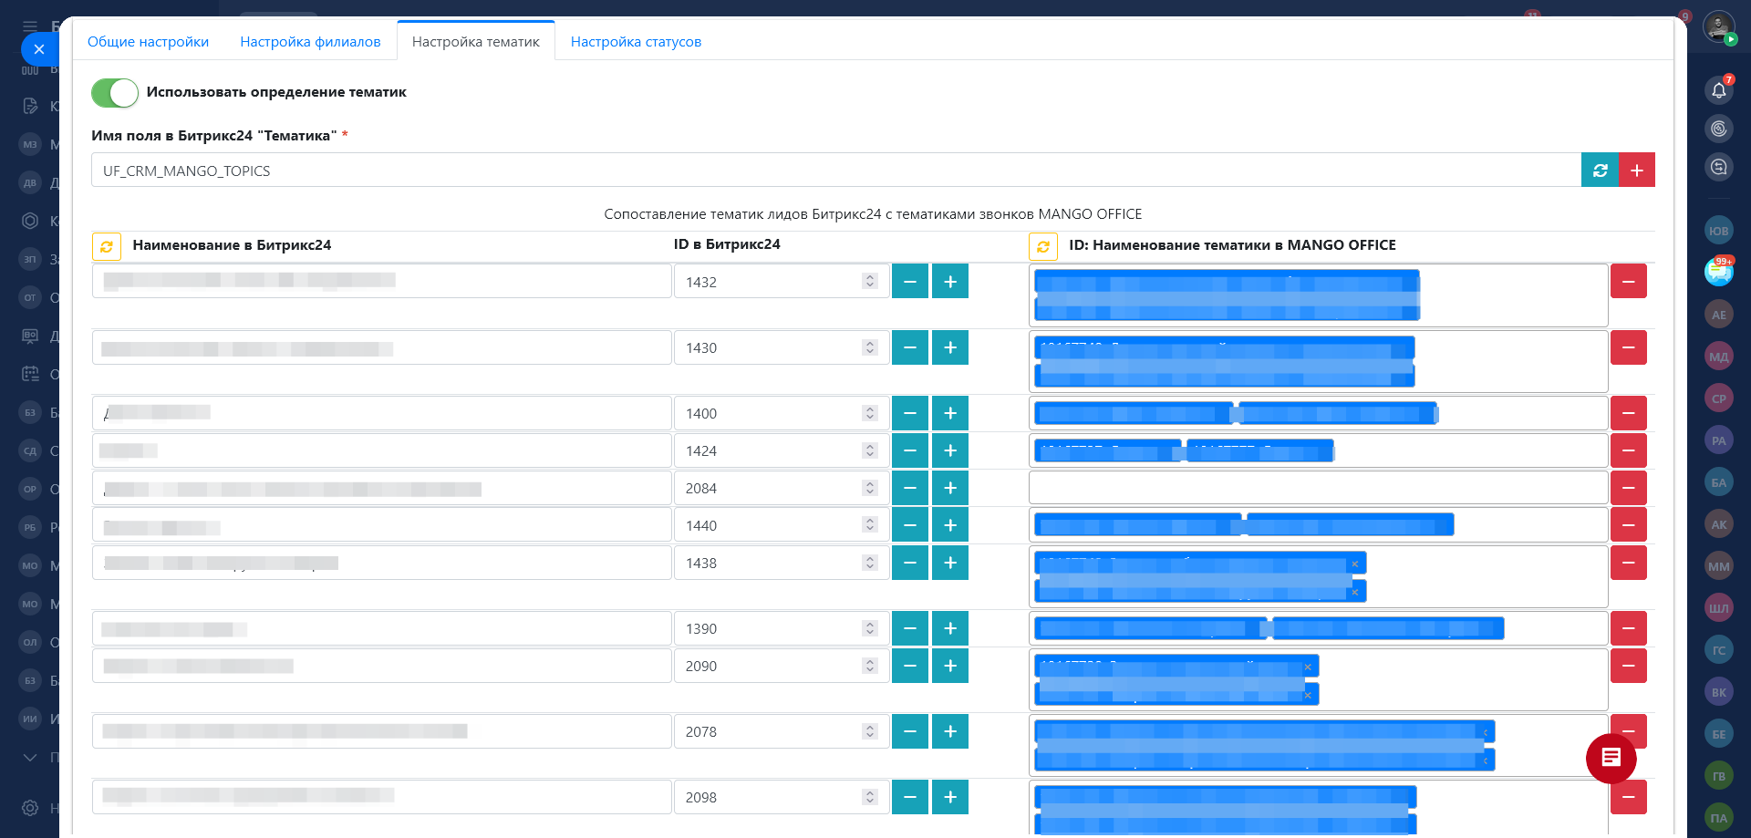This screenshot has height=838, width=1751.
Task: Disable the use topic detection toggle
Action: pyautogui.click(x=115, y=92)
